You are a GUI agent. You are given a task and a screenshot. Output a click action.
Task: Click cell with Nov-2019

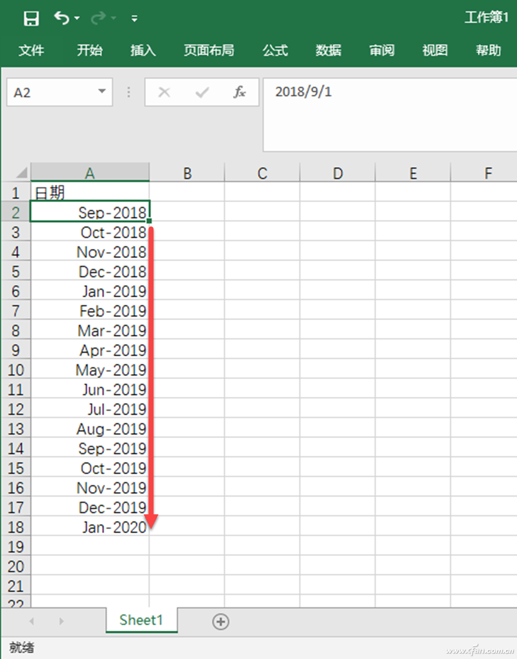coord(90,488)
